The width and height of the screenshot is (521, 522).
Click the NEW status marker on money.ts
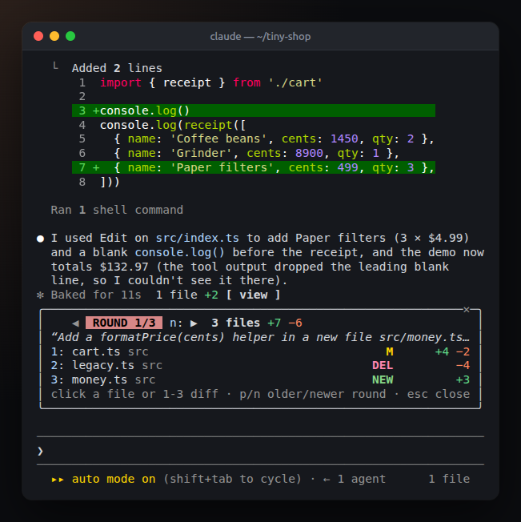(383, 379)
